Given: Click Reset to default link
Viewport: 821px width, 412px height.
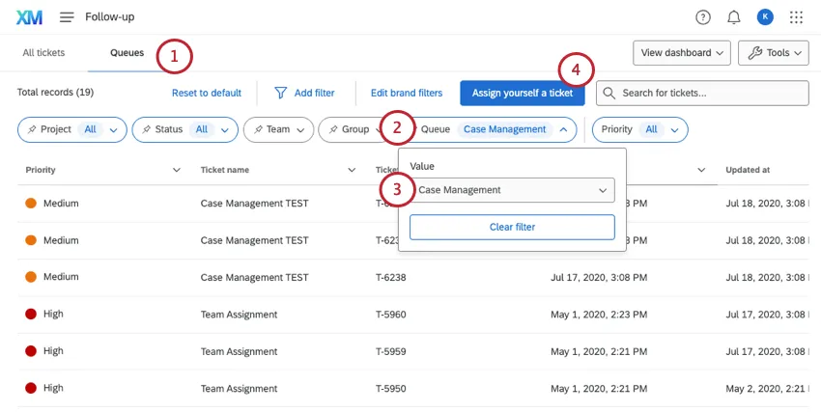Looking at the screenshot, I should click(207, 93).
